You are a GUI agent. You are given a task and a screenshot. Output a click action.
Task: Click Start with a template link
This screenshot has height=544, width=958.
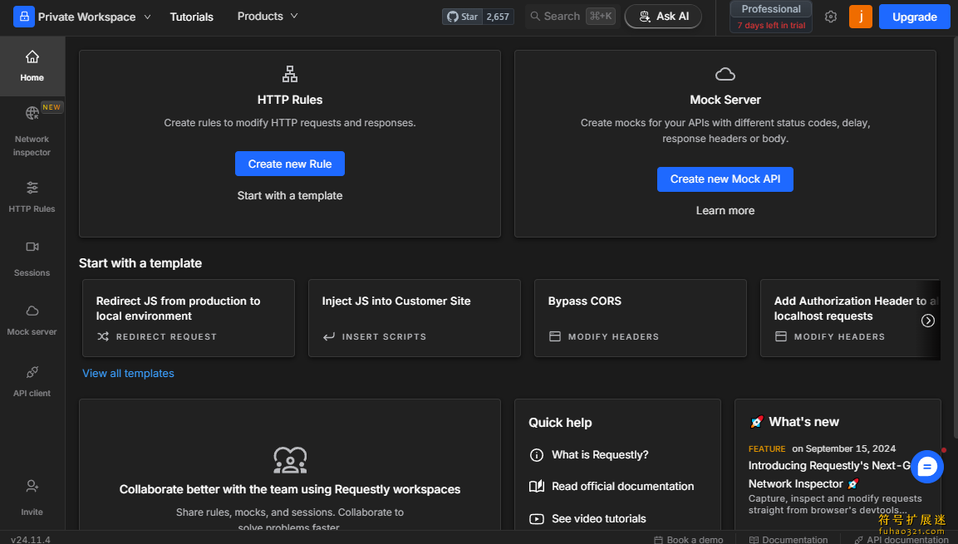[290, 195]
